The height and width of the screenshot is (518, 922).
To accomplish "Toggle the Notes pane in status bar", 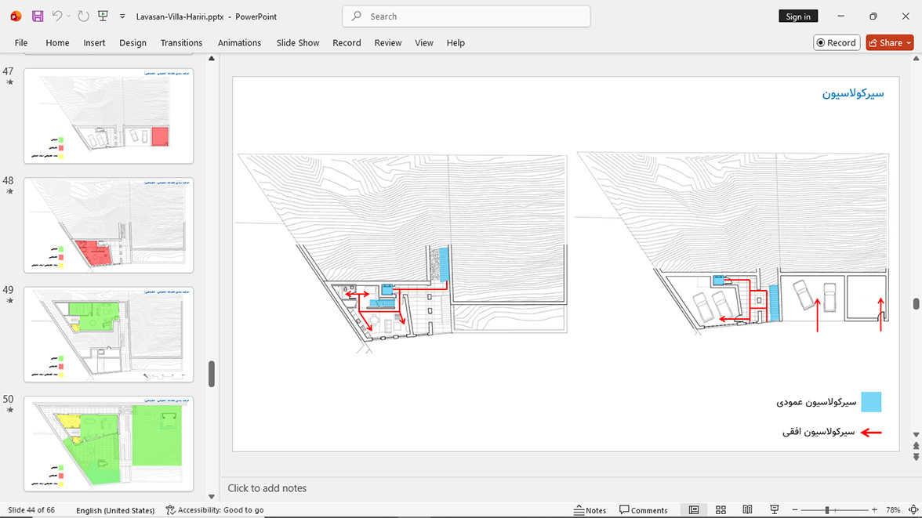I will (590, 509).
